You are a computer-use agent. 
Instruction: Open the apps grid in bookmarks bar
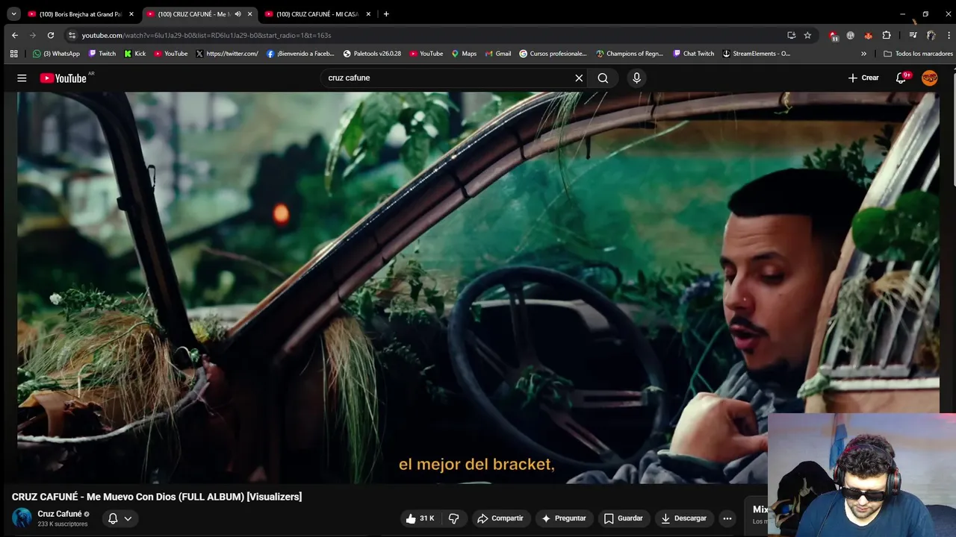[x=13, y=54]
